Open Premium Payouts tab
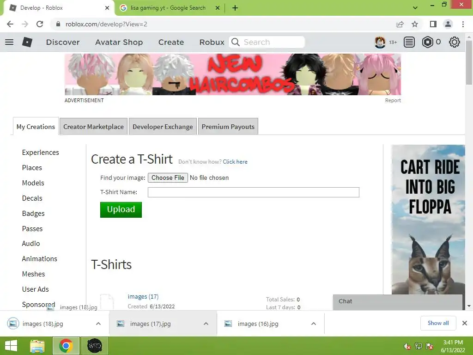473x355 pixels. pyautogui.click(x=228, y=127)
